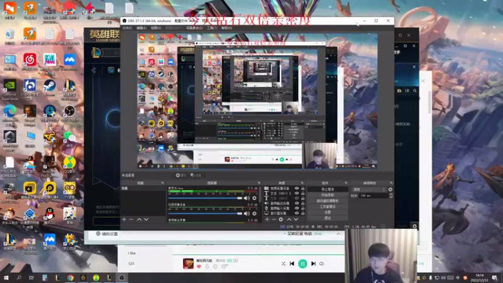The width and height of the screenshot is (503, 283).
Task: Click Start Recording button in controls
Action: 328,195
